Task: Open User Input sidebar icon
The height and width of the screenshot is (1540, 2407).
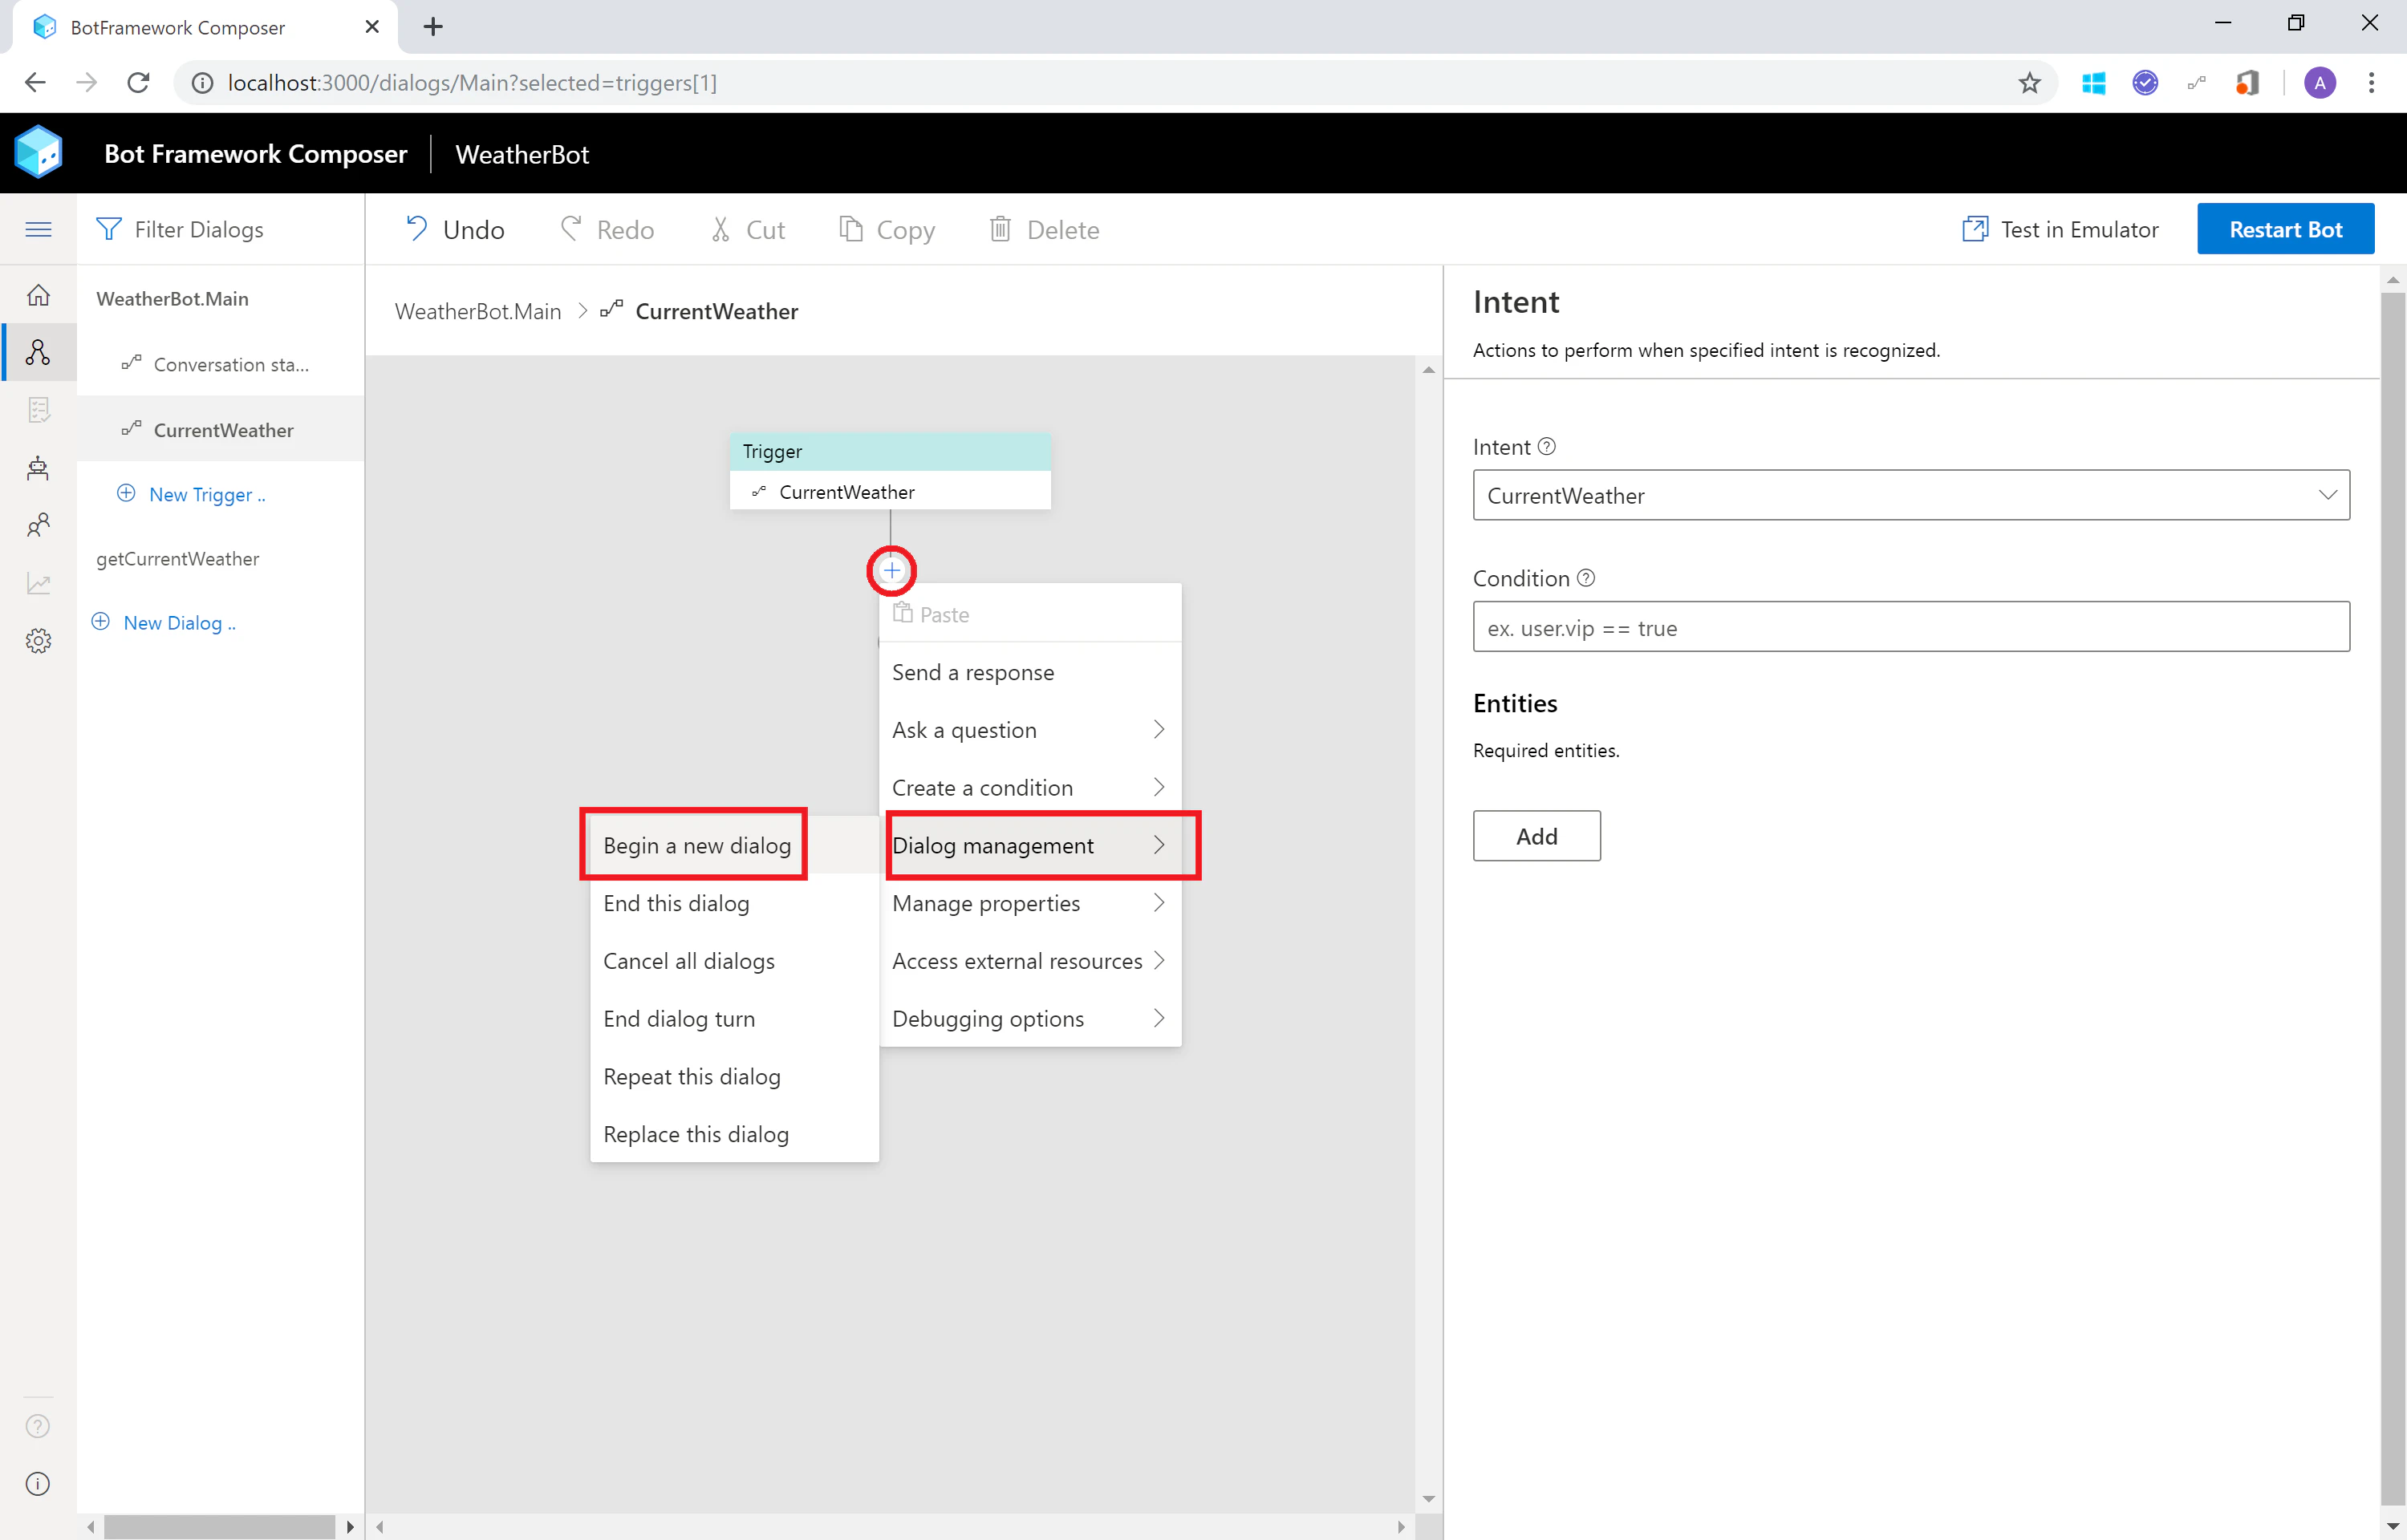Action: coord(38,525)
